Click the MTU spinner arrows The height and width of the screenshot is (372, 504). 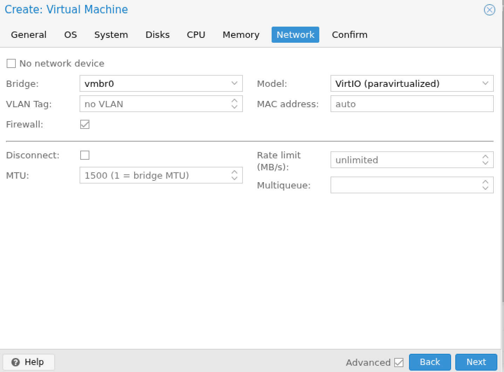(x=234, y=175)
